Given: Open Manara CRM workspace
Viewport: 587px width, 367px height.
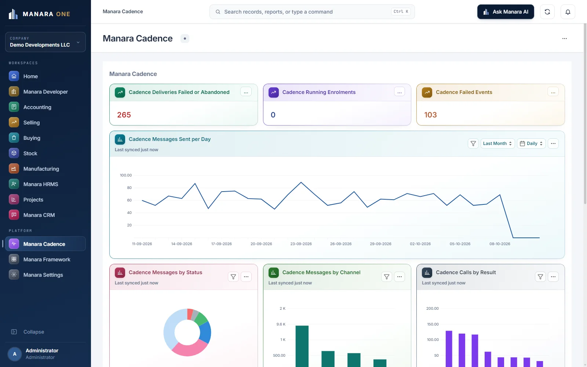Looking at the screenshot, I should pos(45,215).
